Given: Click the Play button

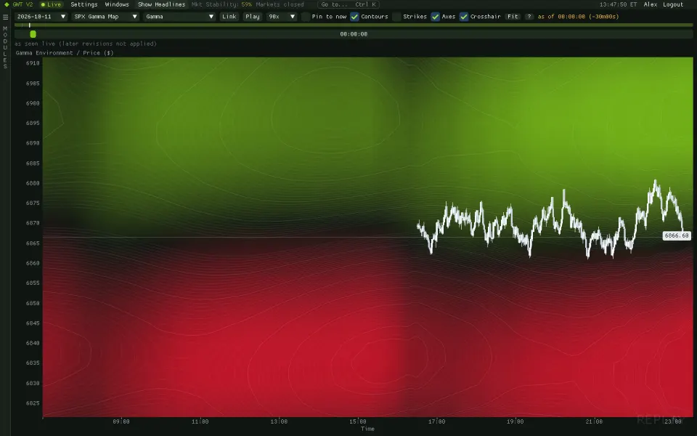Looking at the screenshot, I should click(253, 17).
